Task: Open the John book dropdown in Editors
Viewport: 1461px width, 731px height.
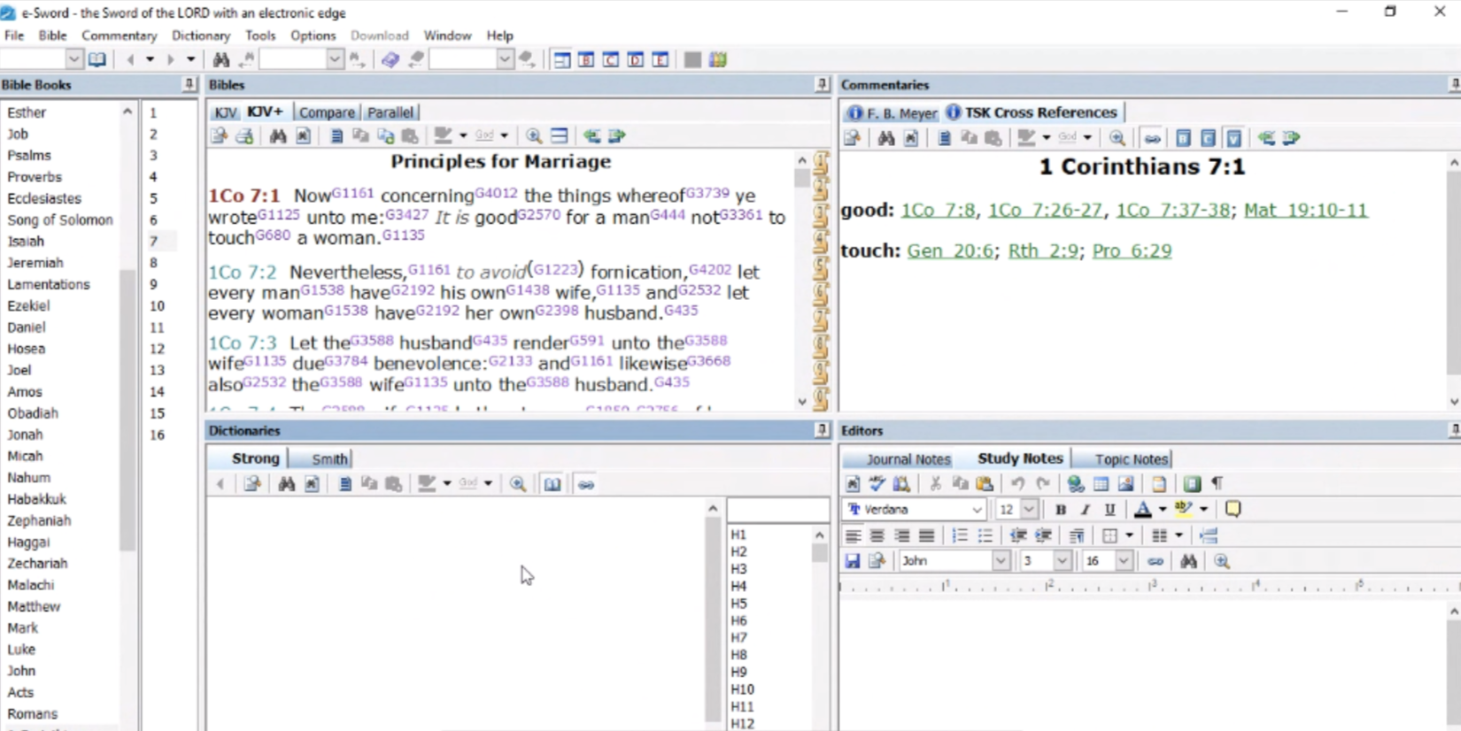Action: [1001, 561]
